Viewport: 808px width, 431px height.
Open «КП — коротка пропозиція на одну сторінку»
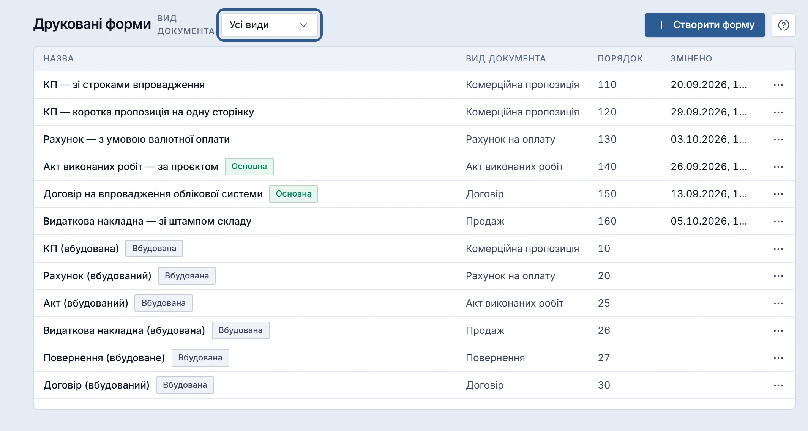148,112
